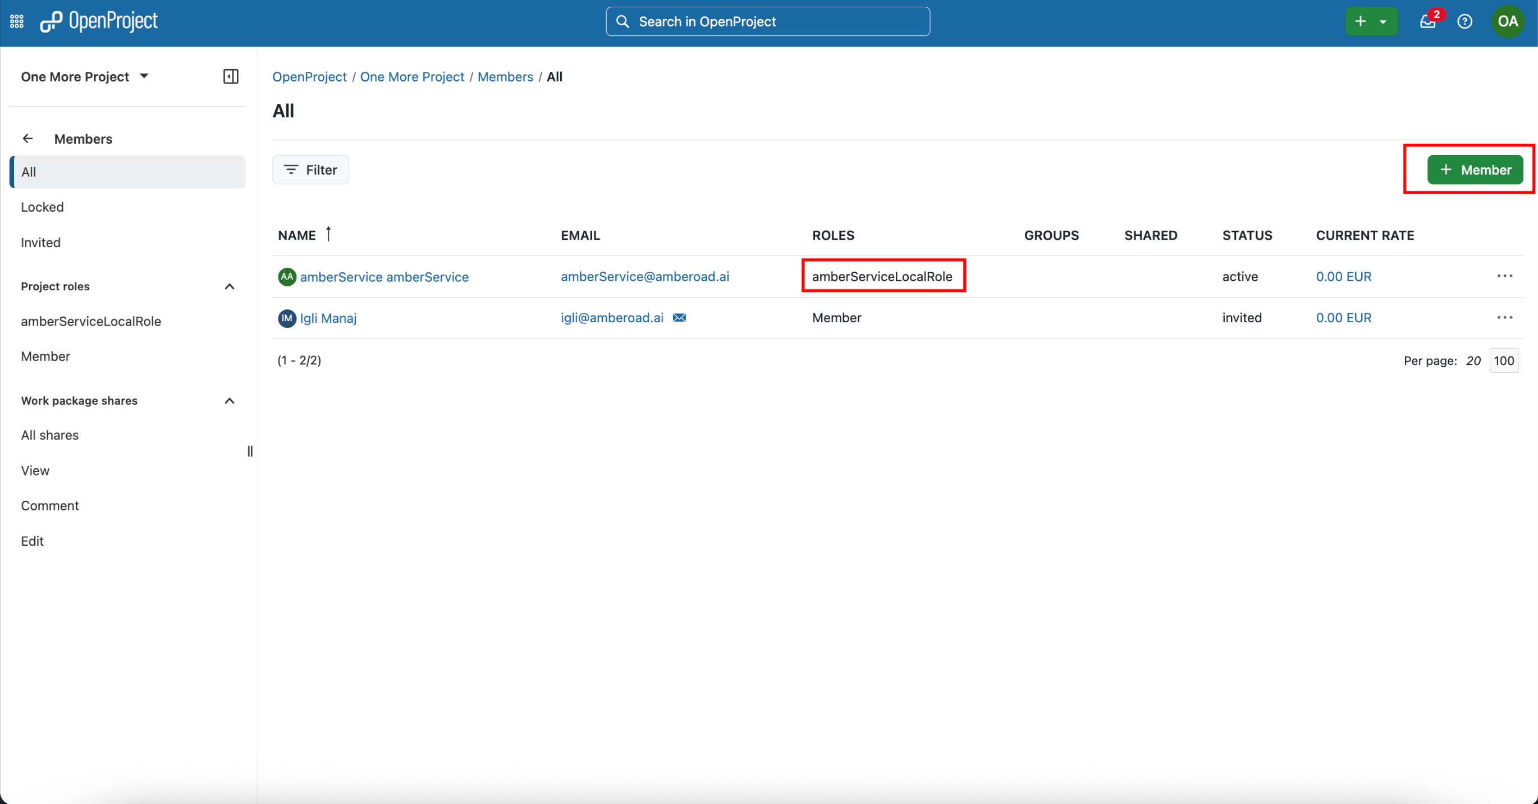Sort by the ROLES column header
1538x804 pixels.
point(833,235)
